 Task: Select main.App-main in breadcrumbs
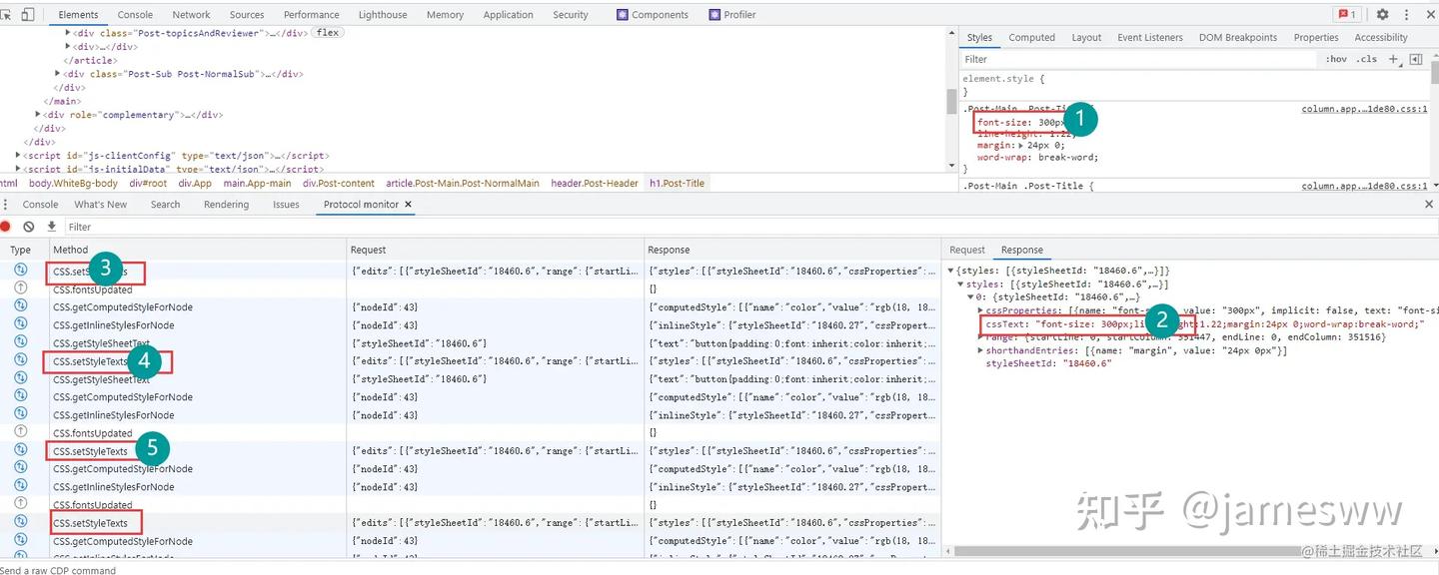tap(257, 183)
